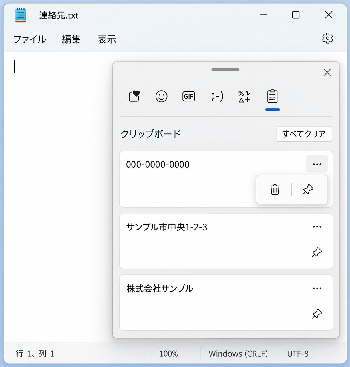Close the clipboard panel
The height and width of the screenshot is (367, 350).
(x=327, y=73)
